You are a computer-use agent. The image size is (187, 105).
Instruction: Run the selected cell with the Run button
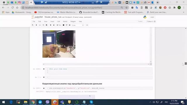tap(59, 25)
